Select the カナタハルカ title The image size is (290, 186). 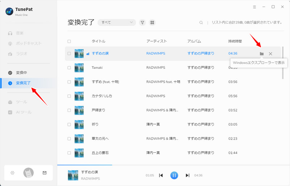click(x=102, y=96)
